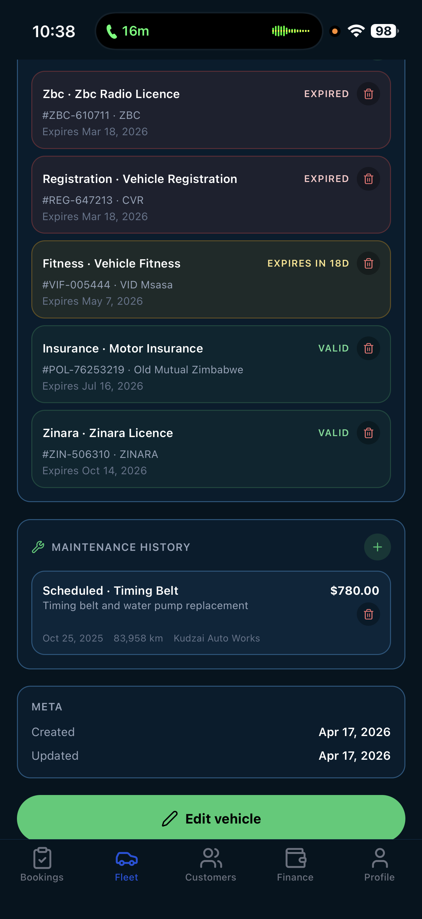This screenshot has height=919, width=422.
Task: Add a new maintenance history entry
Action: 377,547
